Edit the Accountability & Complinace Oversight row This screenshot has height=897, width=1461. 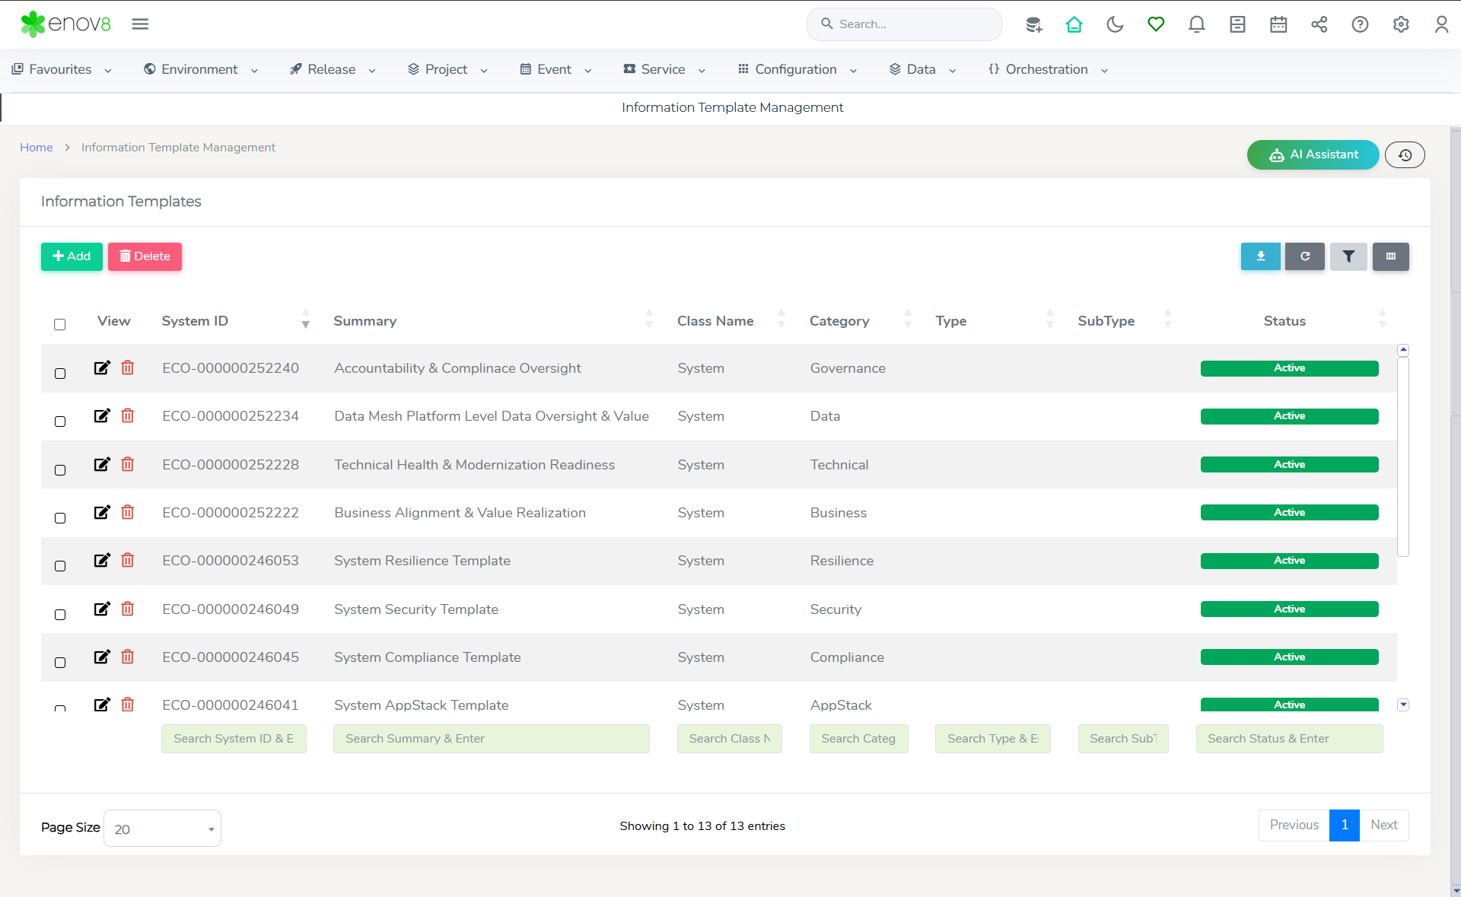102,368
